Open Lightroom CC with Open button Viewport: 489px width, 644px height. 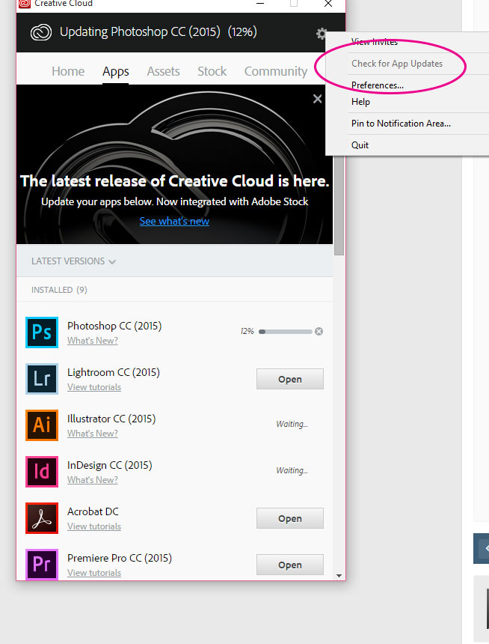[290, 379]
